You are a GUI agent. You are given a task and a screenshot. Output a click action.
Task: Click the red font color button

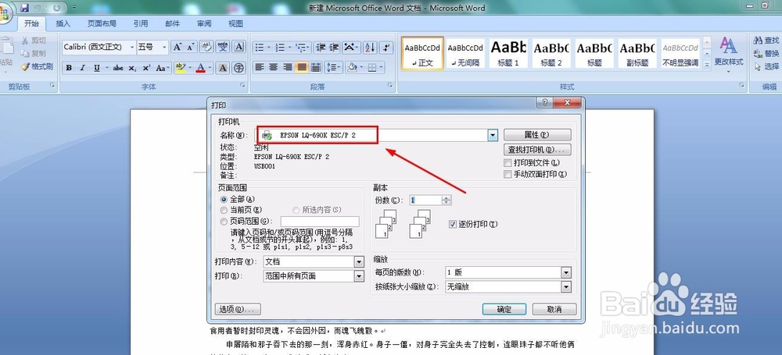click(x=200, y=68)
